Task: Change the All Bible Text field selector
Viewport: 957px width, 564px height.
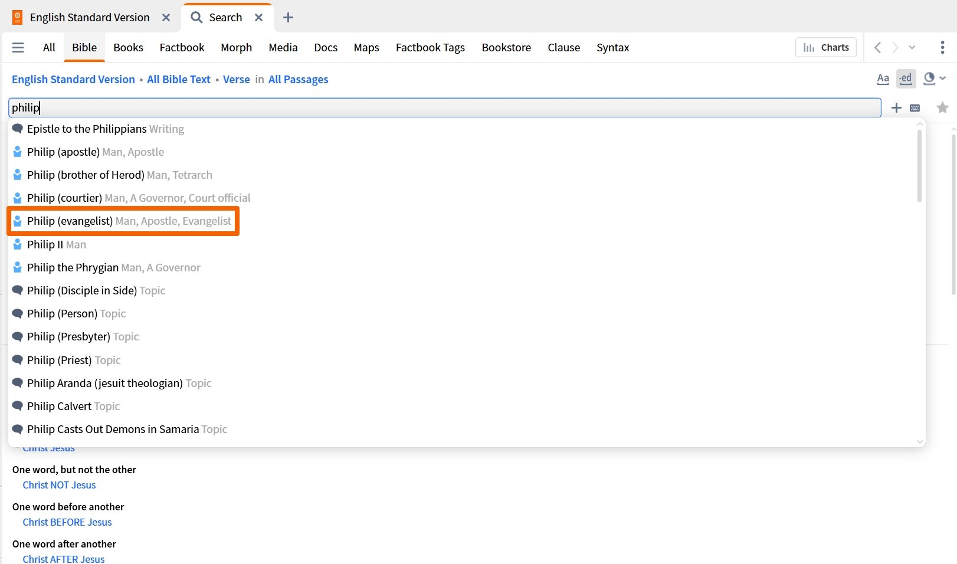Action: coord(179,80)
